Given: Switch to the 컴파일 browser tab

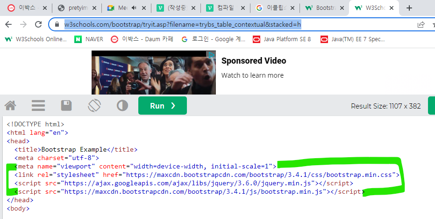Looking at the screenshot, I should pos(225,8).
